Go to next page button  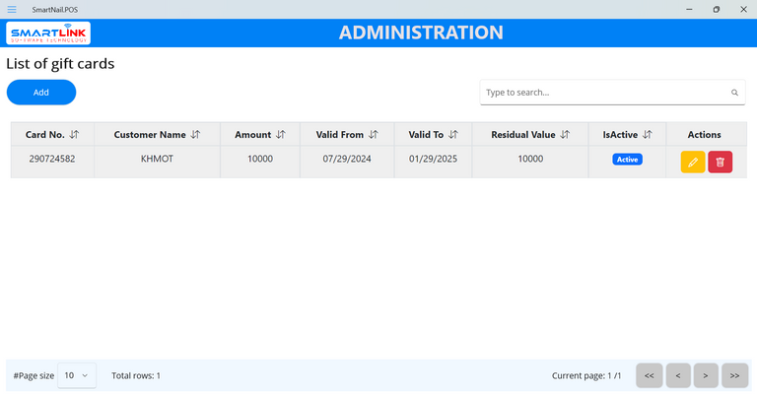706,375
